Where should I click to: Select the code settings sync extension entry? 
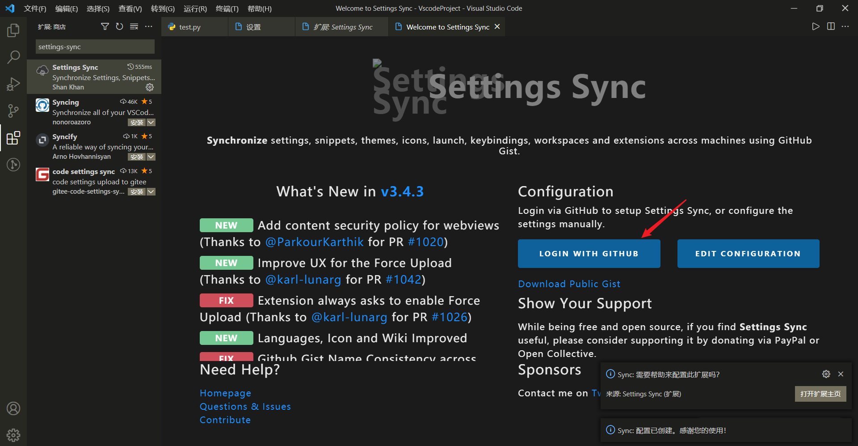(94, 181)
